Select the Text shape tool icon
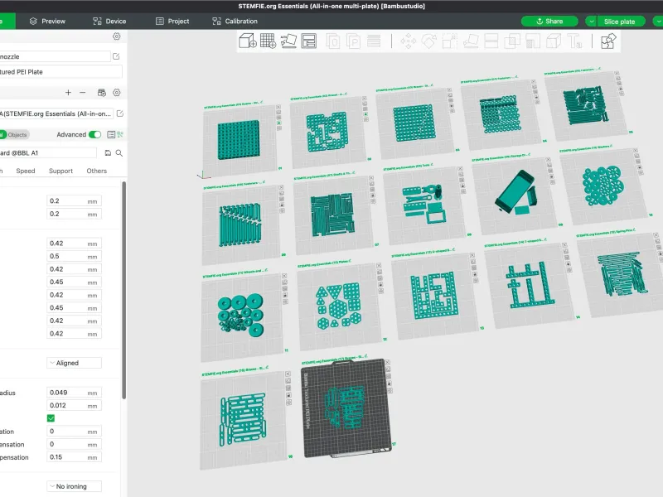Viewport: 663px width, 497px height. [574, 41]
